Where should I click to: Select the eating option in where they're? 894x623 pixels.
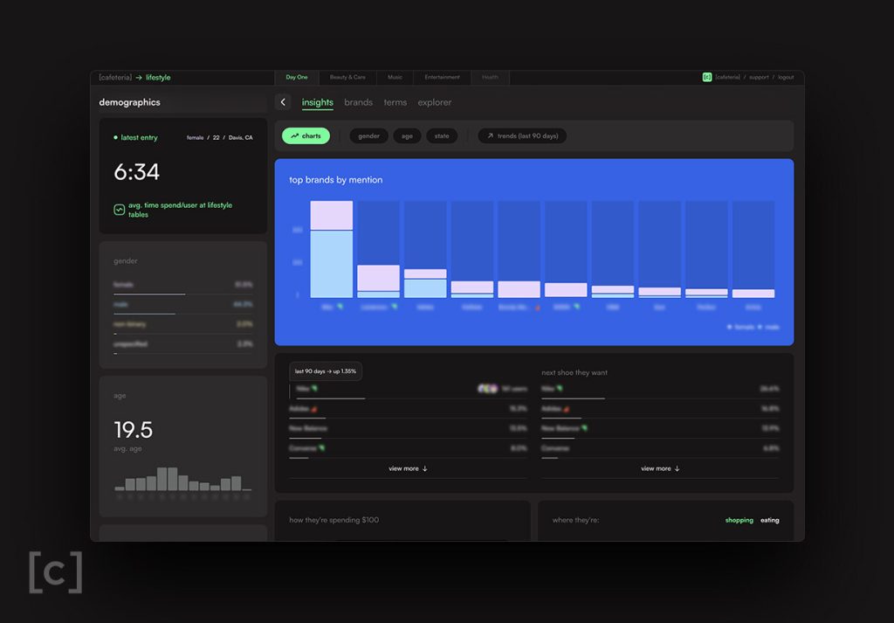(x=770, y=520)
